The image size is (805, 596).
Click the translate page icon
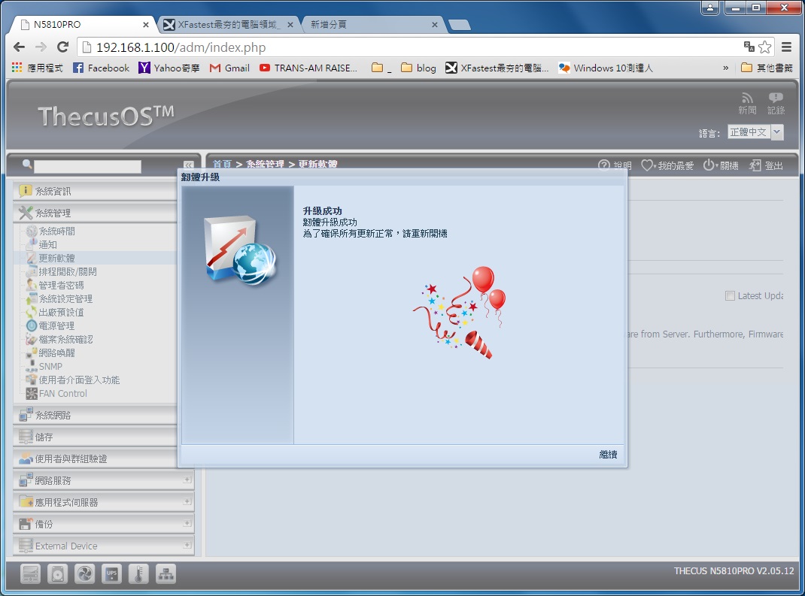(x=749, y=47)
